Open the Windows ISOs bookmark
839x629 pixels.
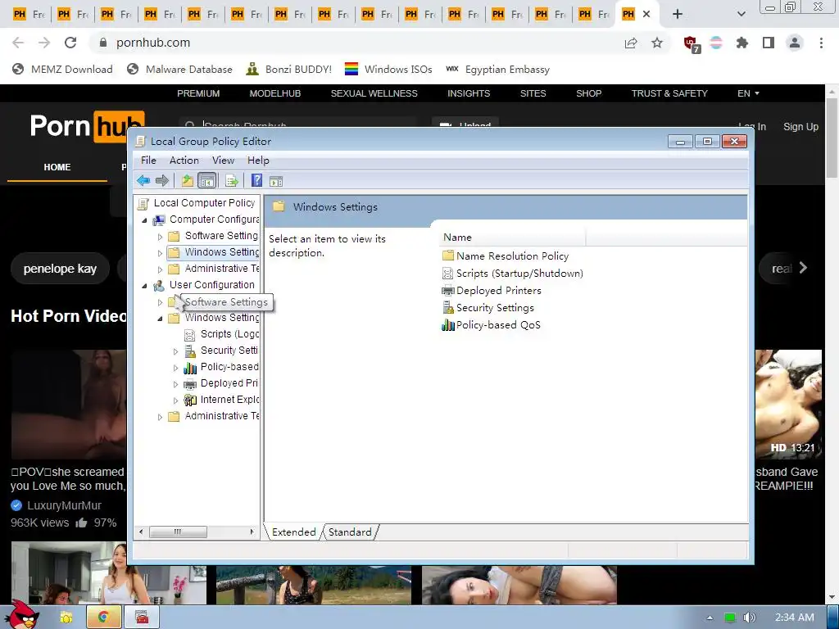click(x=388, y=70)
